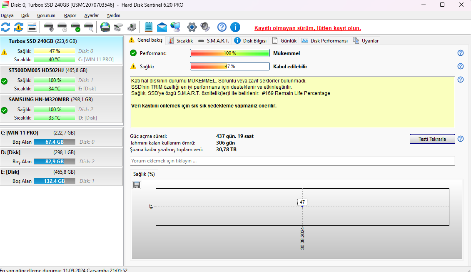The image size is (471, 272).
Task: Click the disk with magnifier toolbar icon
Action: 89,27
